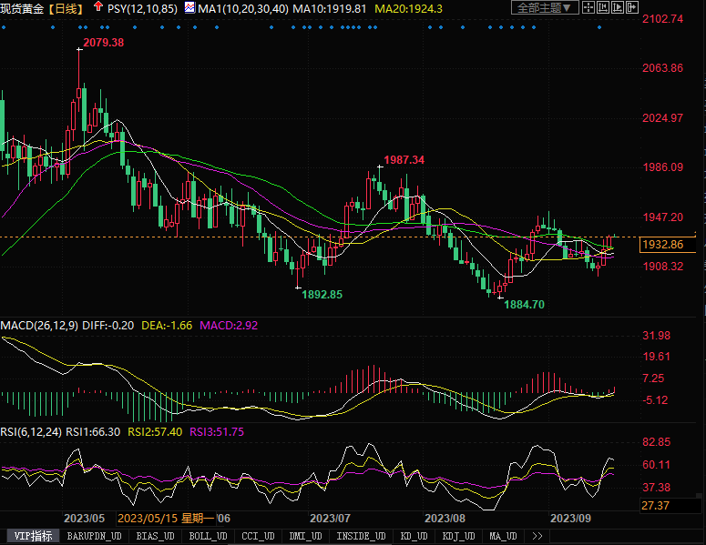Image resolution: width=706 pixels, height=545 pixels.
Task: Open the 全部主题 dropdown
Action: pyautogui.click(x=546, y=8)
